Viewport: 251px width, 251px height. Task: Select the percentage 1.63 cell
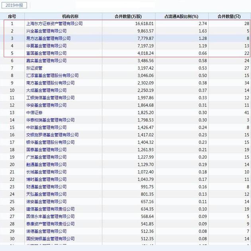(203, 31)
